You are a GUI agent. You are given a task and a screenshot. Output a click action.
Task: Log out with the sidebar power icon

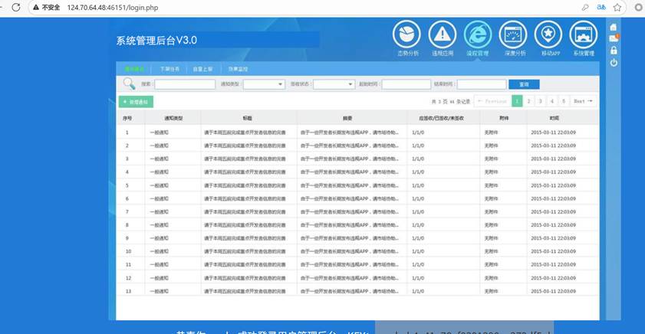pyautogui.click(x=614, y=63)
